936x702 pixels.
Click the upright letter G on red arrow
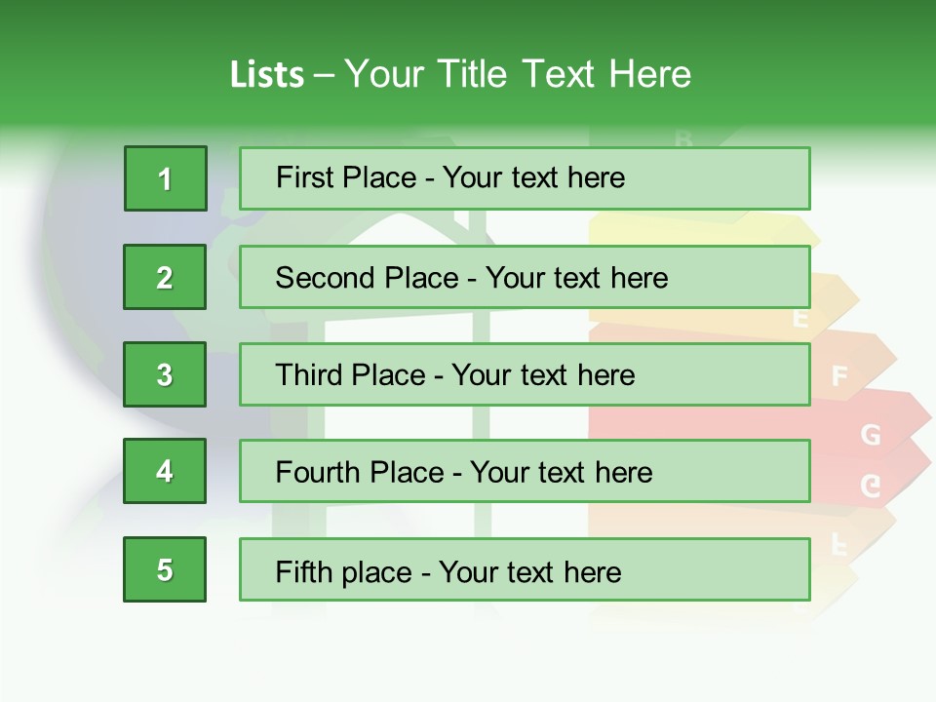coord(871,435)
